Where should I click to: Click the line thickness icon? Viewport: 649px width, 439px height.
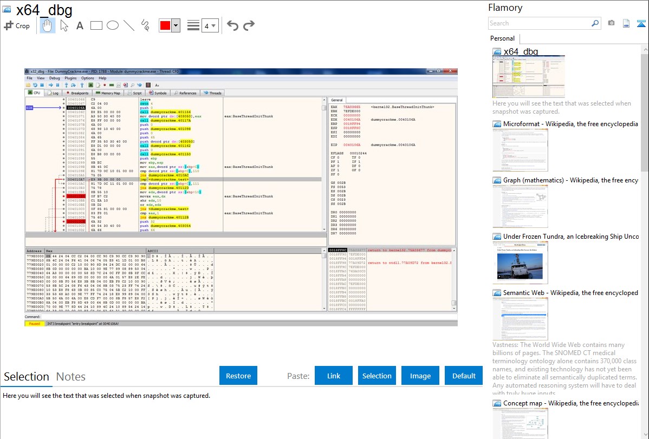point(193,25)
